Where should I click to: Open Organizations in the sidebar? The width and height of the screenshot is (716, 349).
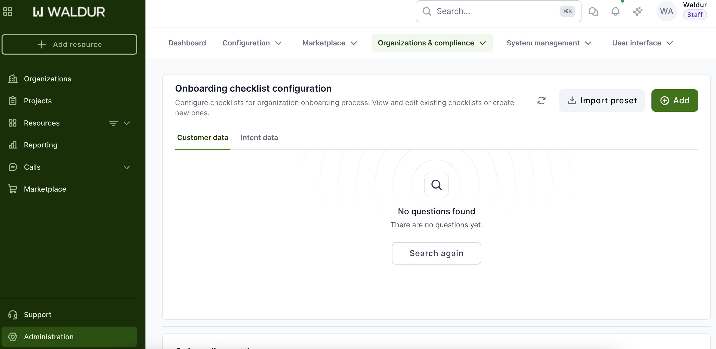[x=47, y=79]
